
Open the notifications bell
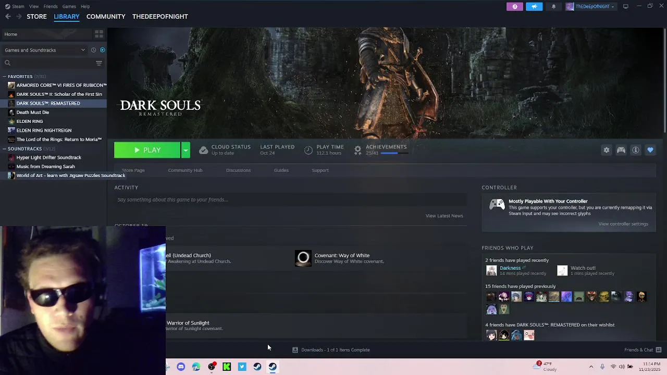point(553,6)
